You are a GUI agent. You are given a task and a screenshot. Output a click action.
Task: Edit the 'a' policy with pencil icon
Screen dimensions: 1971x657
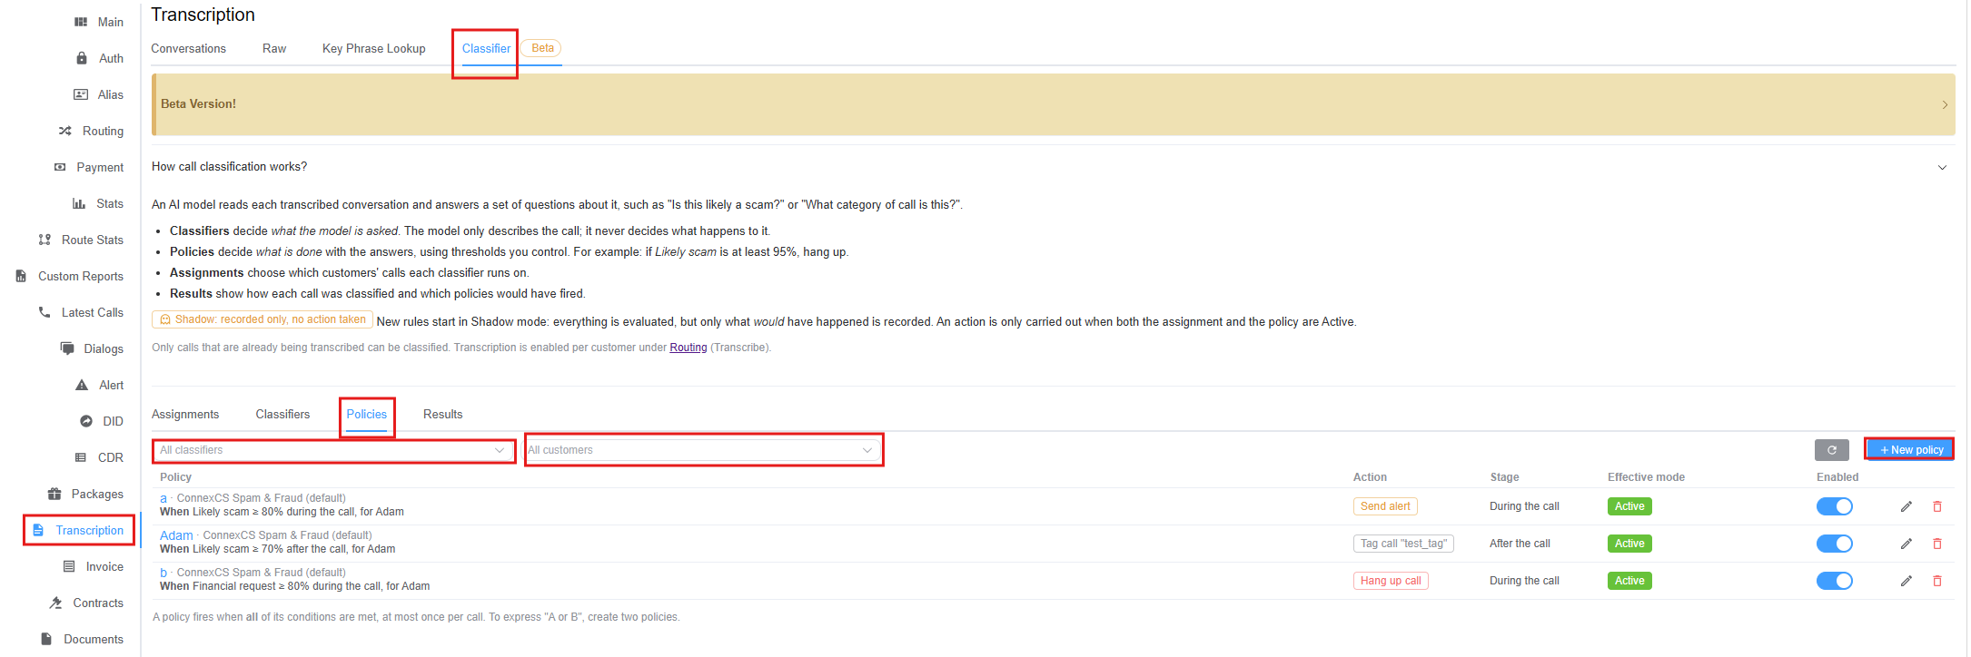pyautogui.click(x=1906, y=506)
